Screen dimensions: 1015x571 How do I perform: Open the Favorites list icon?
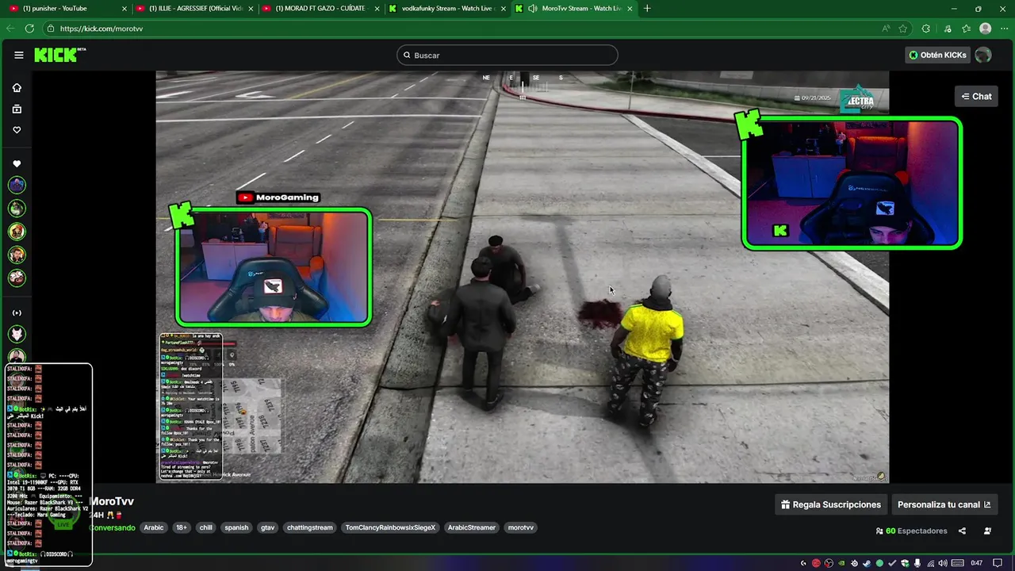pos(966,29)
